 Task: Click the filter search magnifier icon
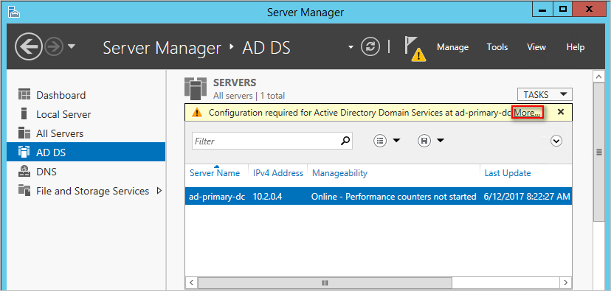coord(345,141)
